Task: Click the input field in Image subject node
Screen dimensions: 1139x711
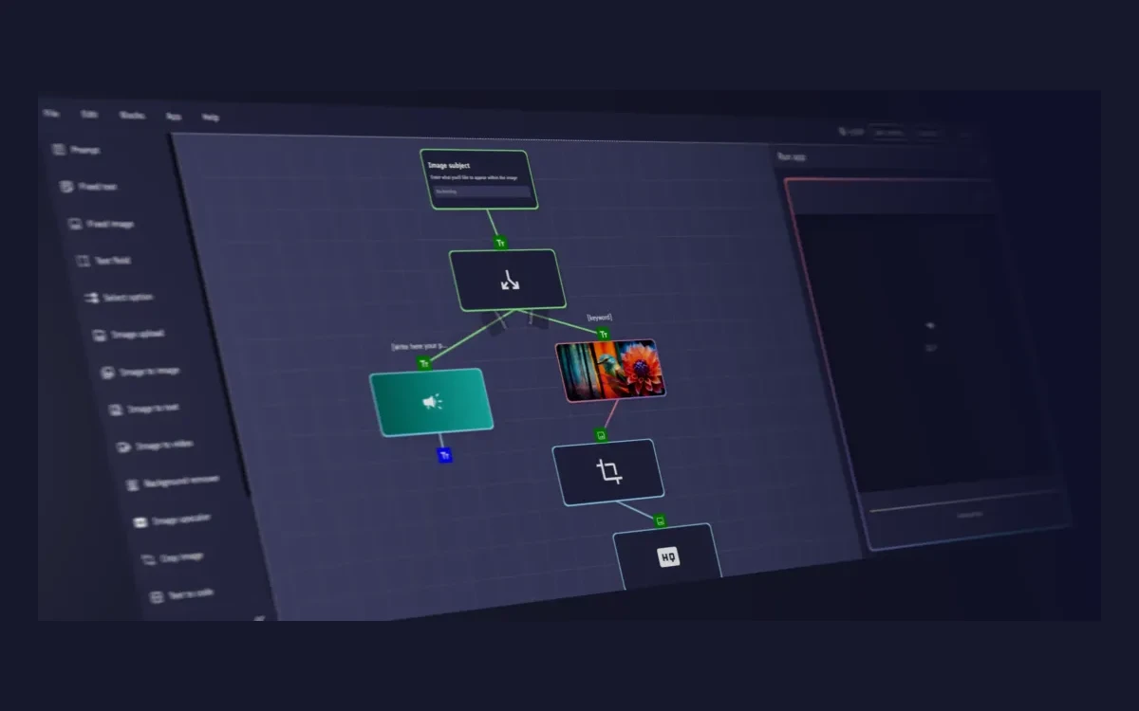Action: 482,191
